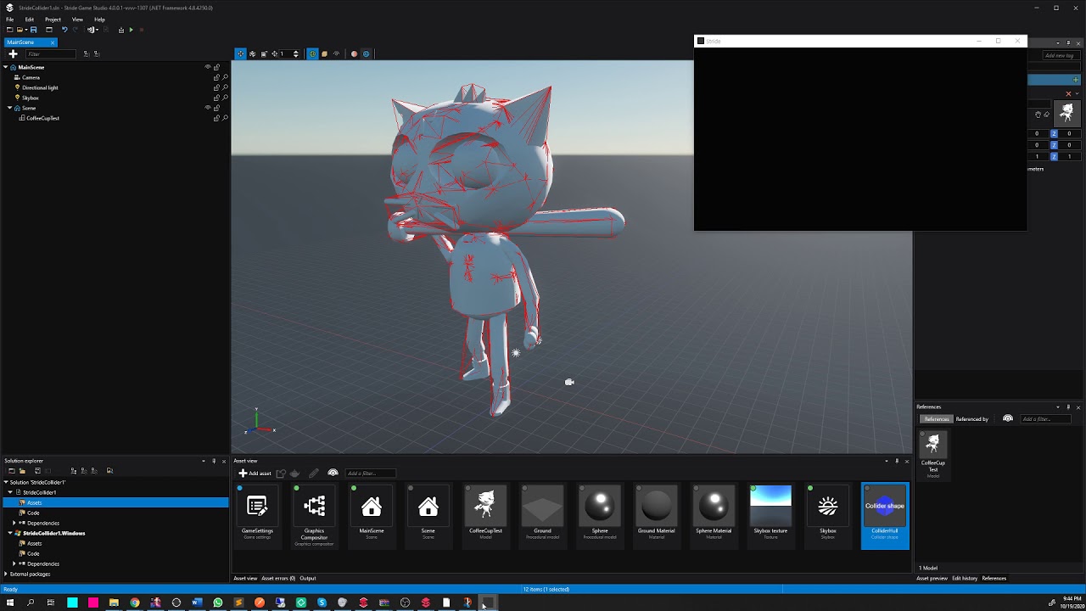Click References button in References panel
Image resolution: width=1086 pixels, height=611 pixels.
[937, 419]
